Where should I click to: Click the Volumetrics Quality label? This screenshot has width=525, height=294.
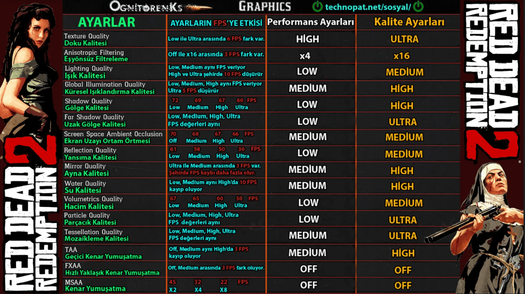(x=93, y=199)
